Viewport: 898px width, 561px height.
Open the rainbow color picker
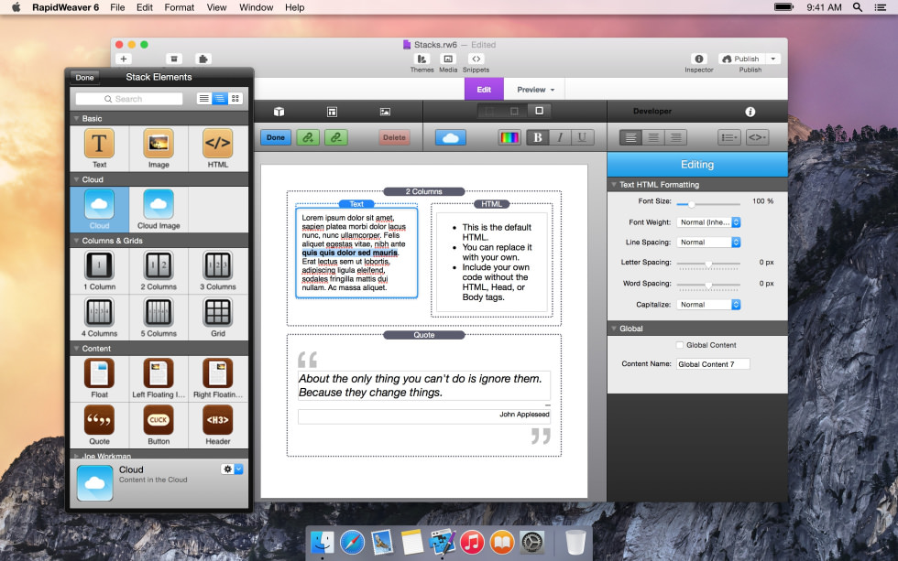(509, 137)
